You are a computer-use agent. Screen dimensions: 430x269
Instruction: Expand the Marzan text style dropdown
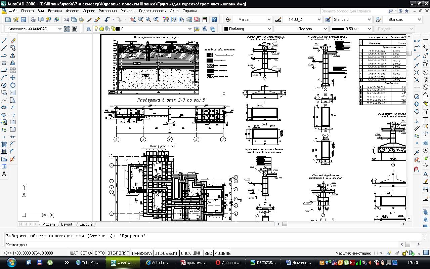252,20
